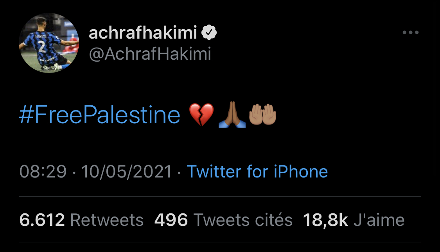
Task: Click the Twitter for iPhone source link
Action: [x=257, y=172]
